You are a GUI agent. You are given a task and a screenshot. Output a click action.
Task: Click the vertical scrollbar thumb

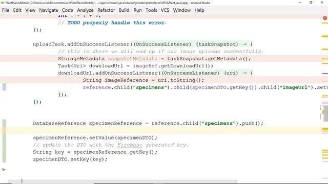click(x=325, y=113)
